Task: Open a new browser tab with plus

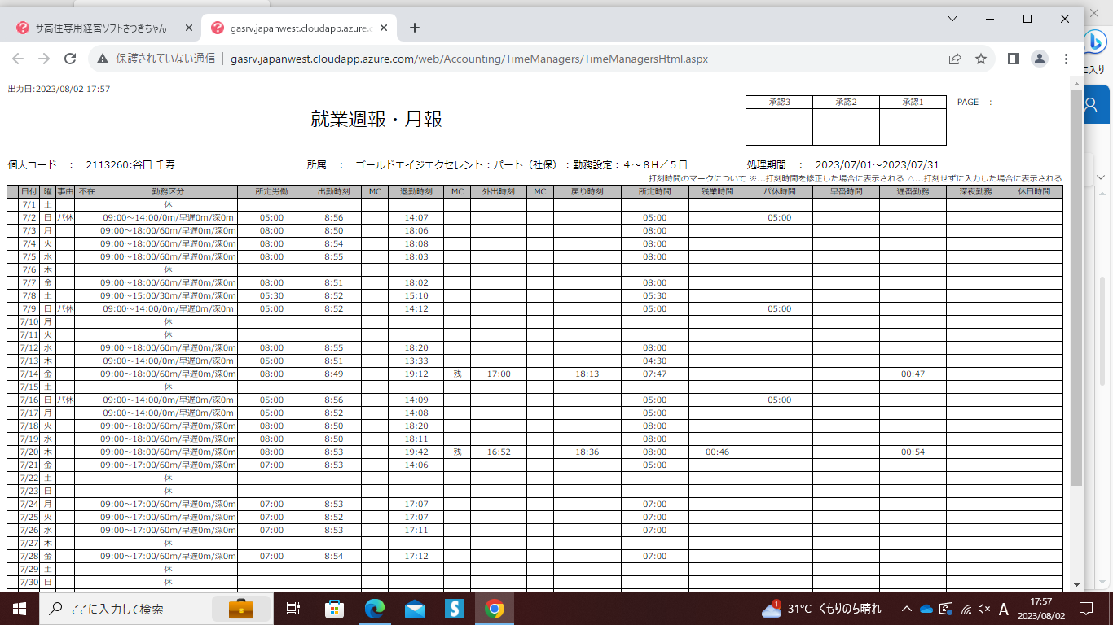Action: click(414, 28)
